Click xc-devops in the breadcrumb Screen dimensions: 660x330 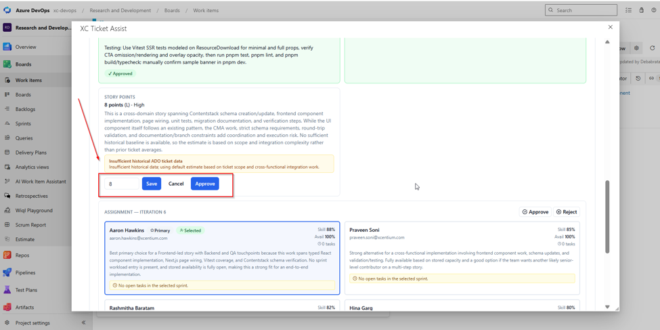point(65,10)
